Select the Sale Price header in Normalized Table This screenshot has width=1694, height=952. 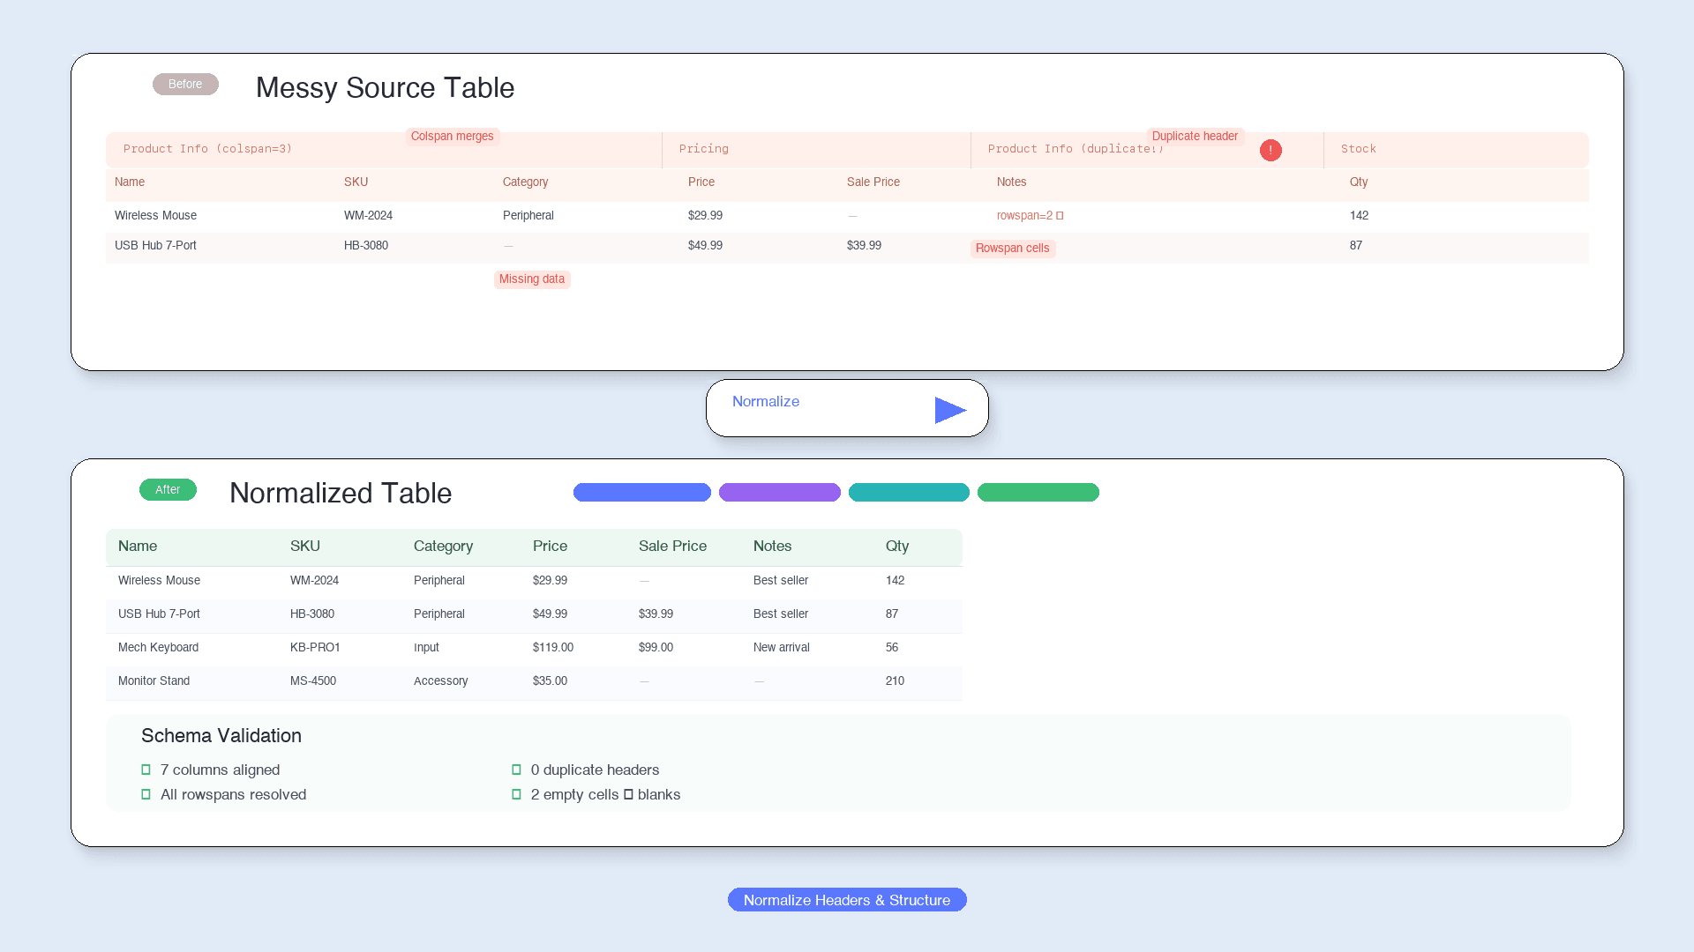[x=672, y=547]
